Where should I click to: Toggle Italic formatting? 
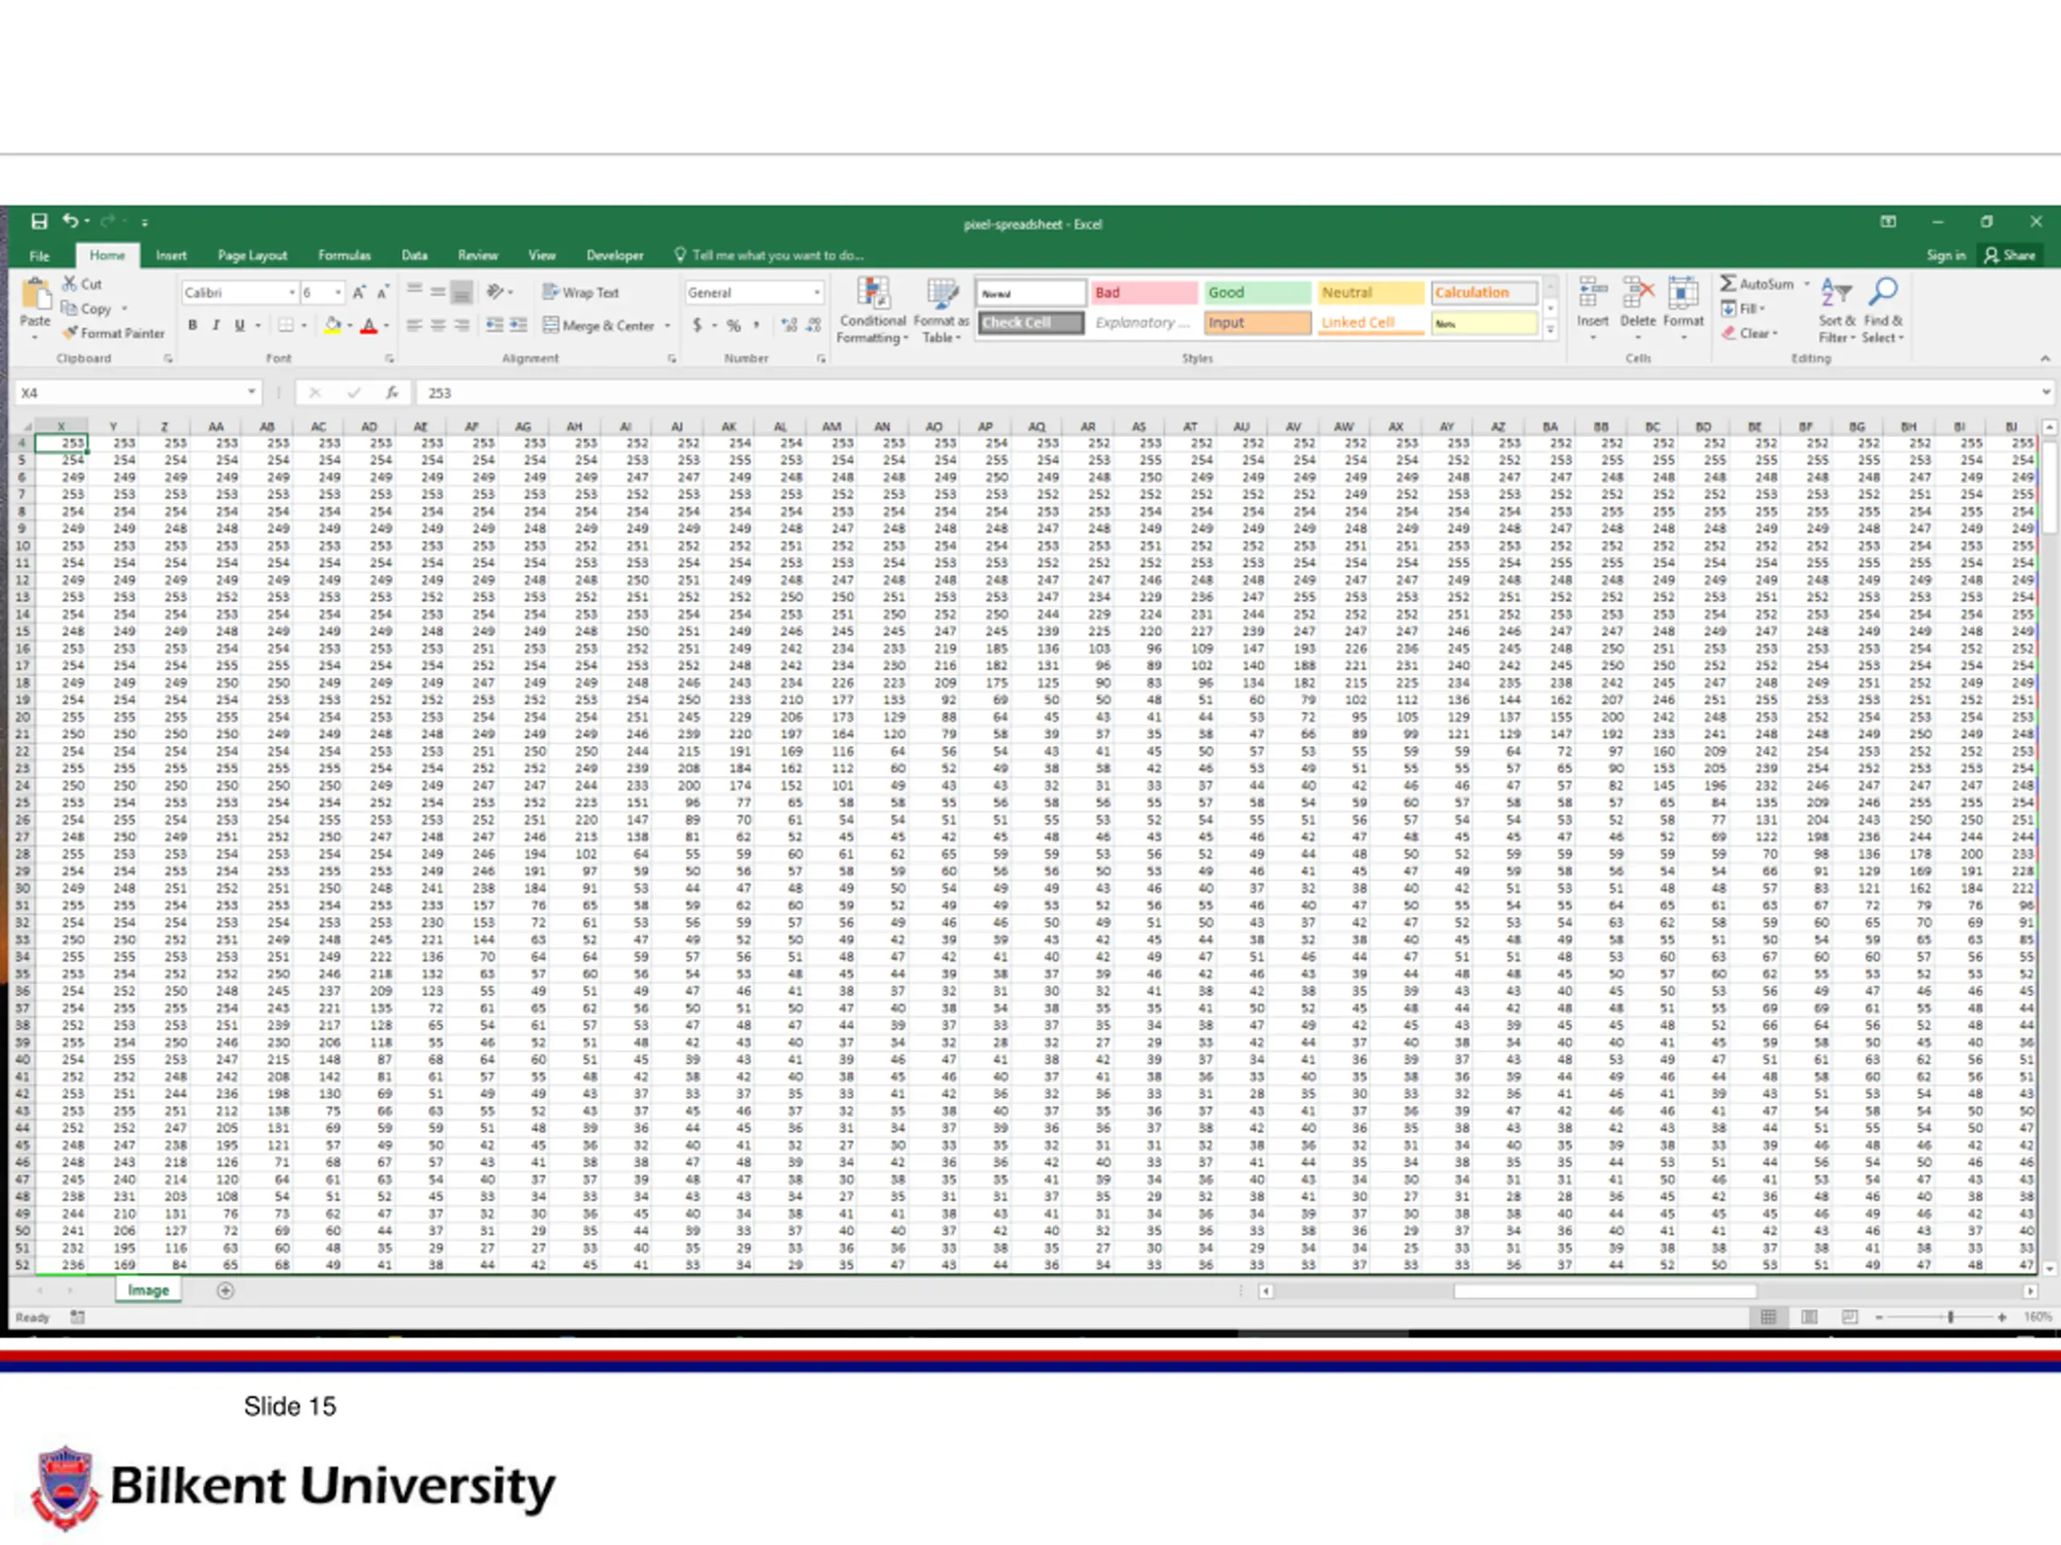click(x=215, y=325)
